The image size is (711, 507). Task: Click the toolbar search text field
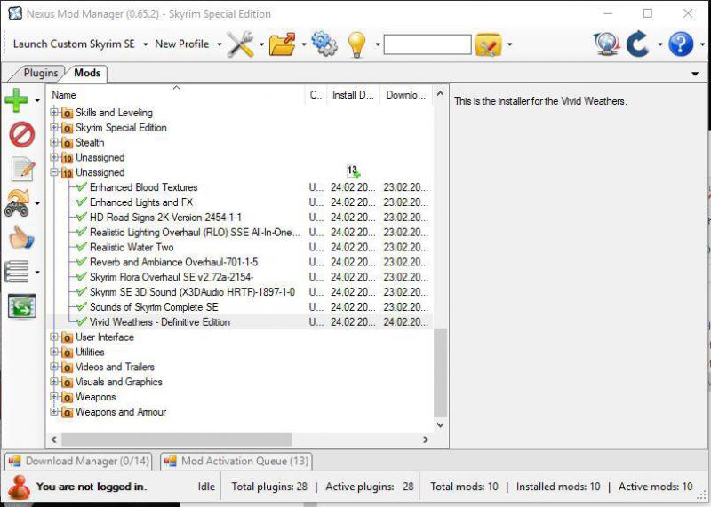point(427,44)
